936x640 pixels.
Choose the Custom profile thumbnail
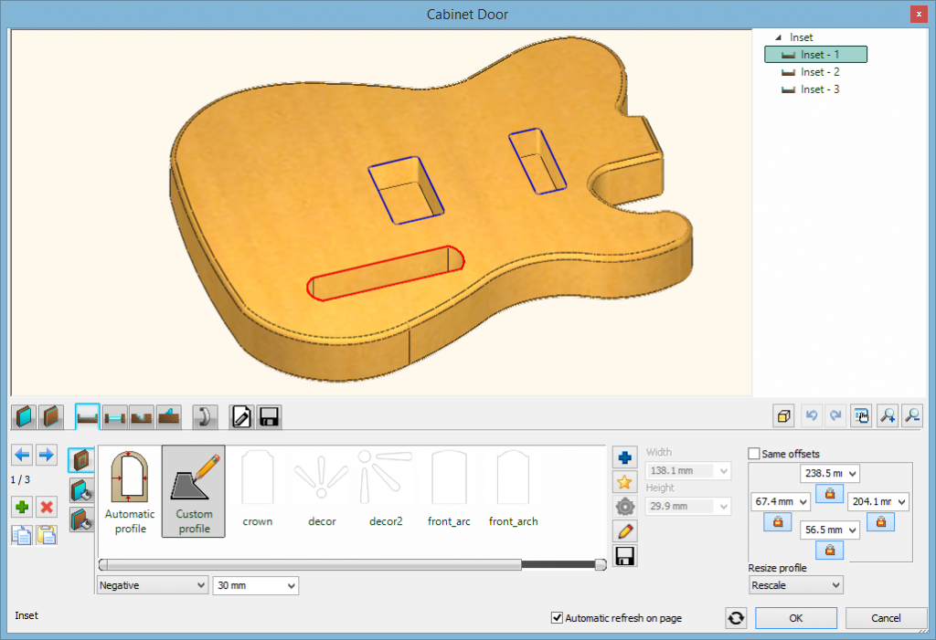(x=194, y=491)
